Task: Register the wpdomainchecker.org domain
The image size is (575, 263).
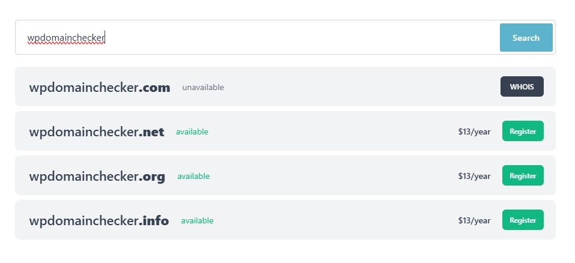Action: [x=523, y=175]
